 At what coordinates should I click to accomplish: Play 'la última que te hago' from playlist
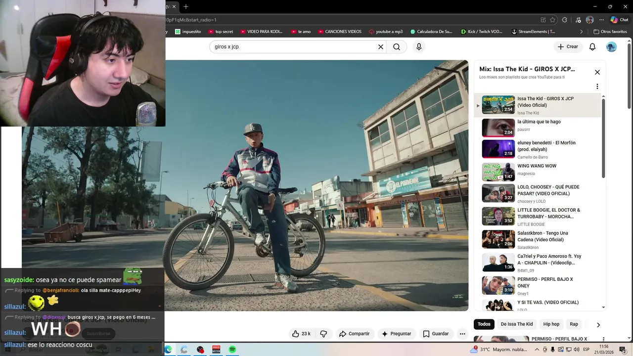(x=538, y=128)
